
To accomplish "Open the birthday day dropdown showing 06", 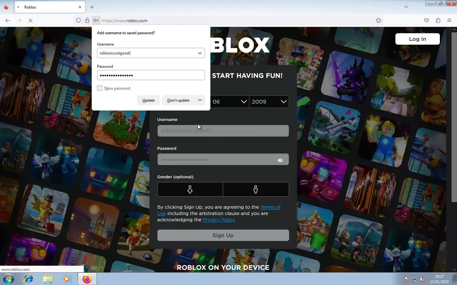I will [x=229, y=102].
